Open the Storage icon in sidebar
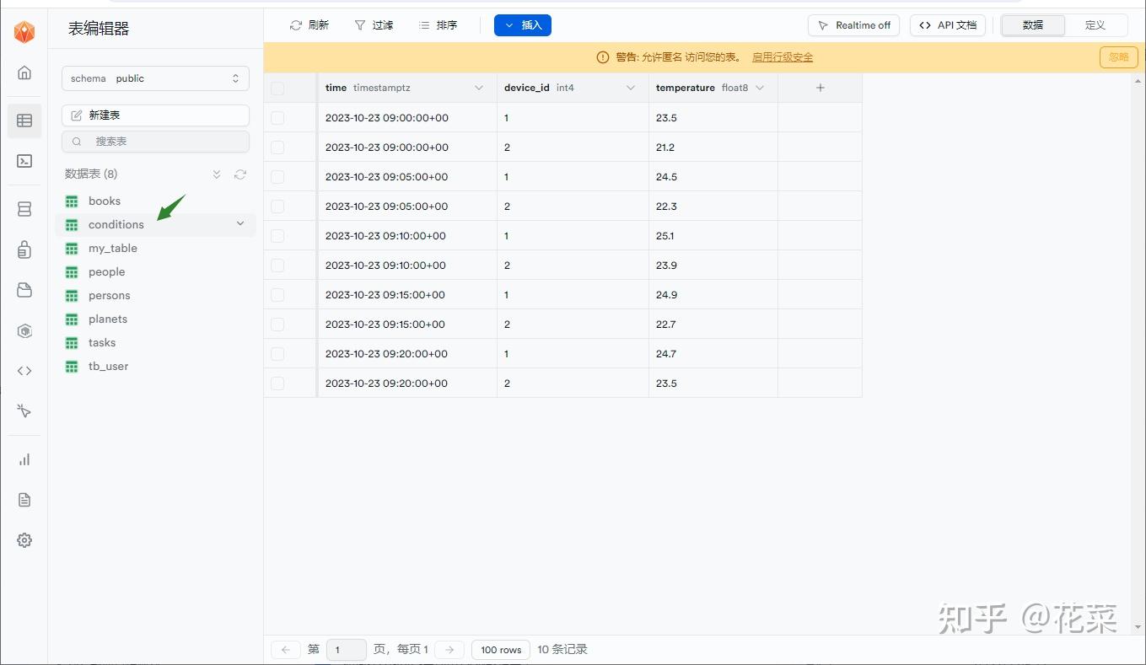 click(x=24, y=289)
